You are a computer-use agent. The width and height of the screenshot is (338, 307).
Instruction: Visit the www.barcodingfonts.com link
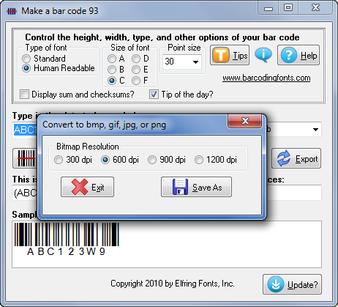point(266,78)
